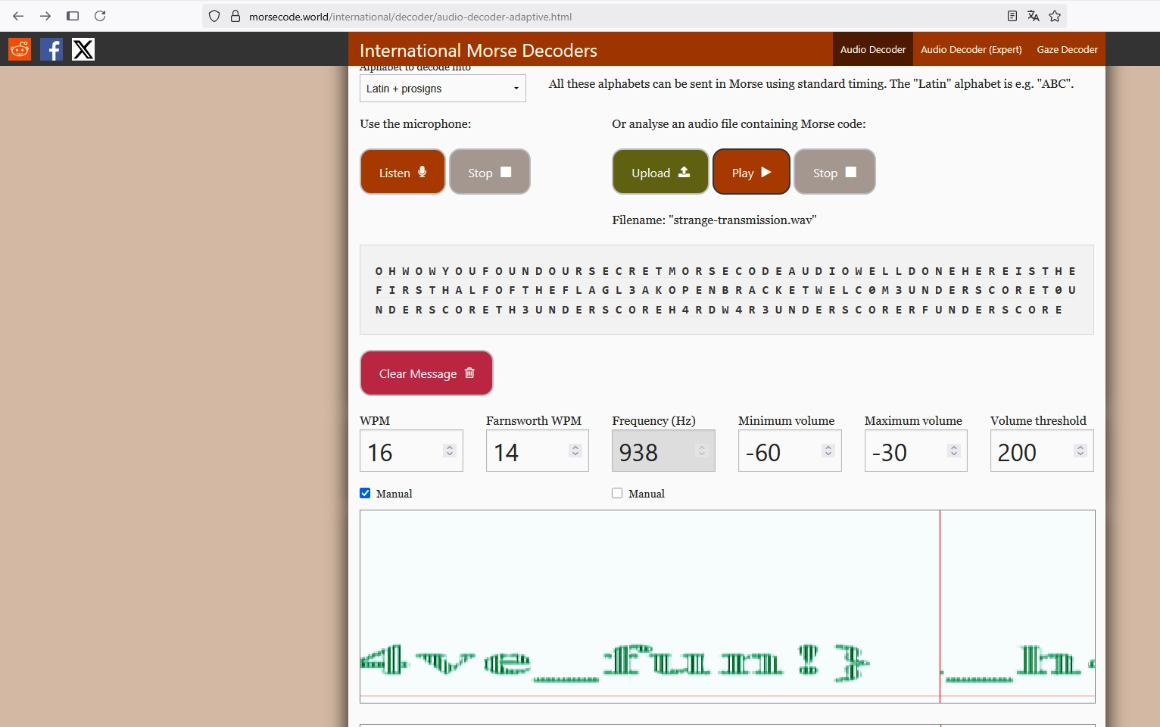Image resolution: width=1160 pixels, height=727 pixels.
Task: Adjust WPM value using its stepper arrows
Action: tap(450, 451)
